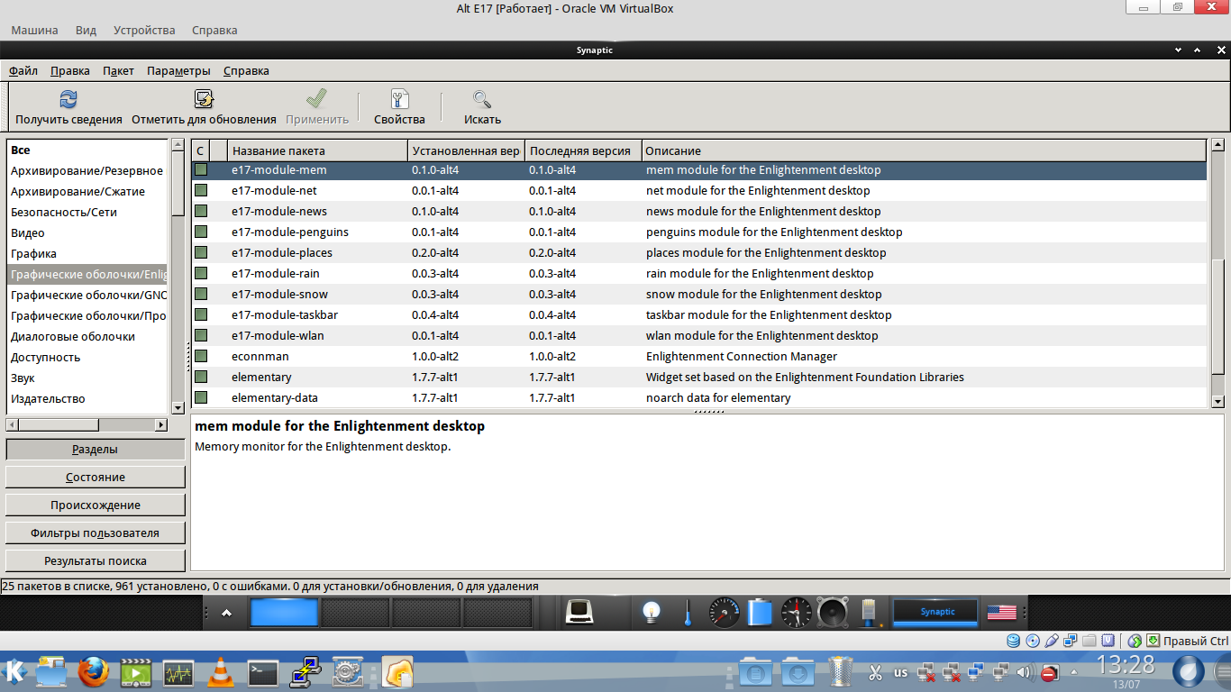Click the VirtualBox USB status icon
The width and height of the screenshot is (1231, 692).
tap(1052, 641)
